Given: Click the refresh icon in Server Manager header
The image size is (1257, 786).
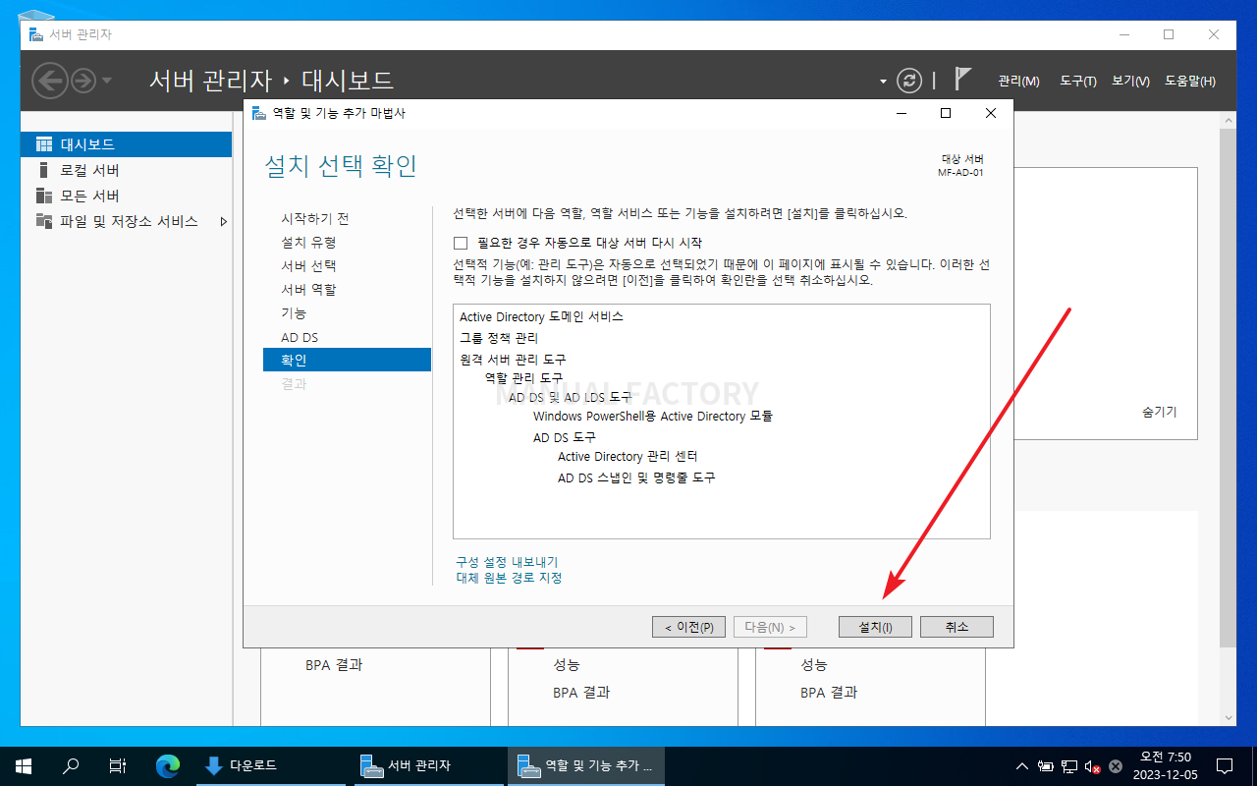Looking at the screenshot, I should tap(910, 81).
